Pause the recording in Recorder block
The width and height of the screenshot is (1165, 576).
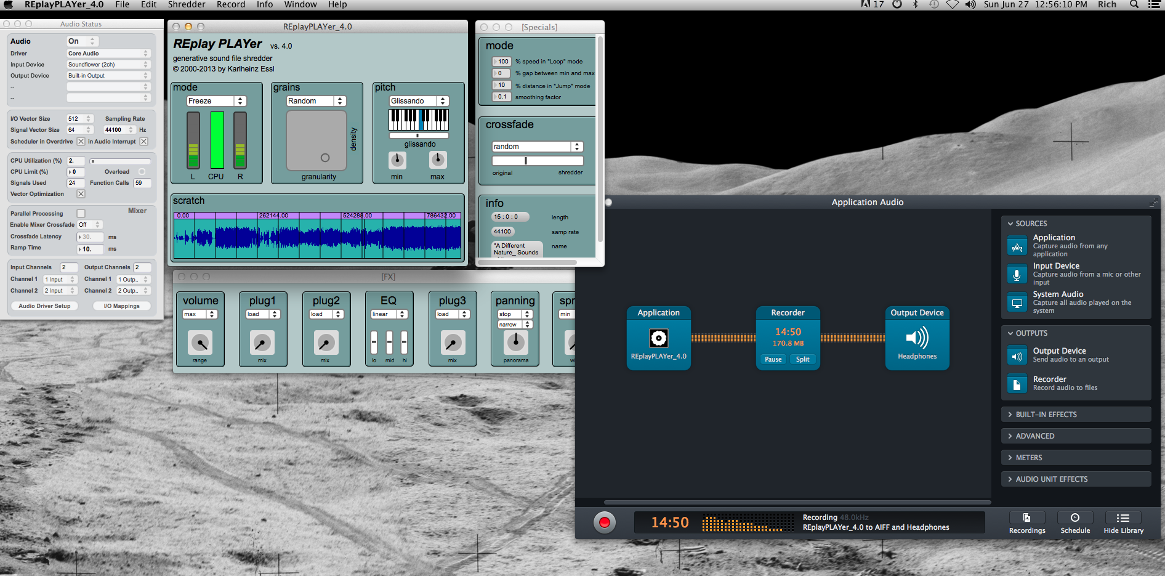click(773, 359)
